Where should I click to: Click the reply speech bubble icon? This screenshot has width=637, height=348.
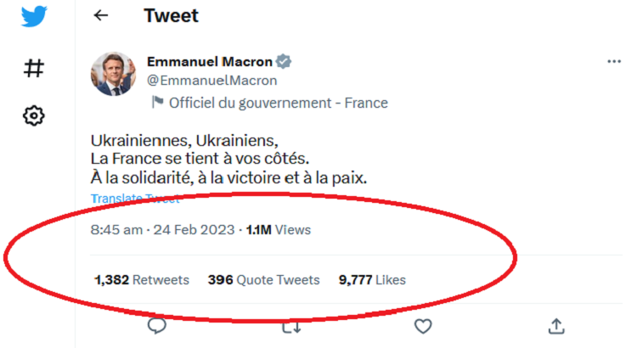coord(156,326)
